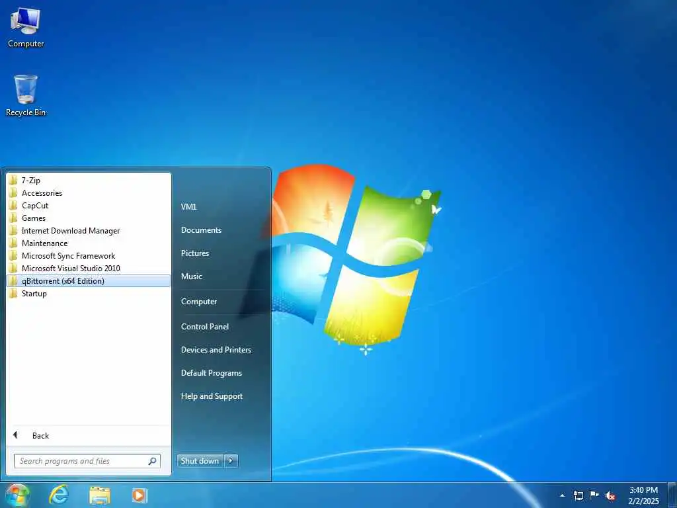Click the 7-Zip folder icon
The width and height of the screenshot is (677, 508).
coord(13,181)
